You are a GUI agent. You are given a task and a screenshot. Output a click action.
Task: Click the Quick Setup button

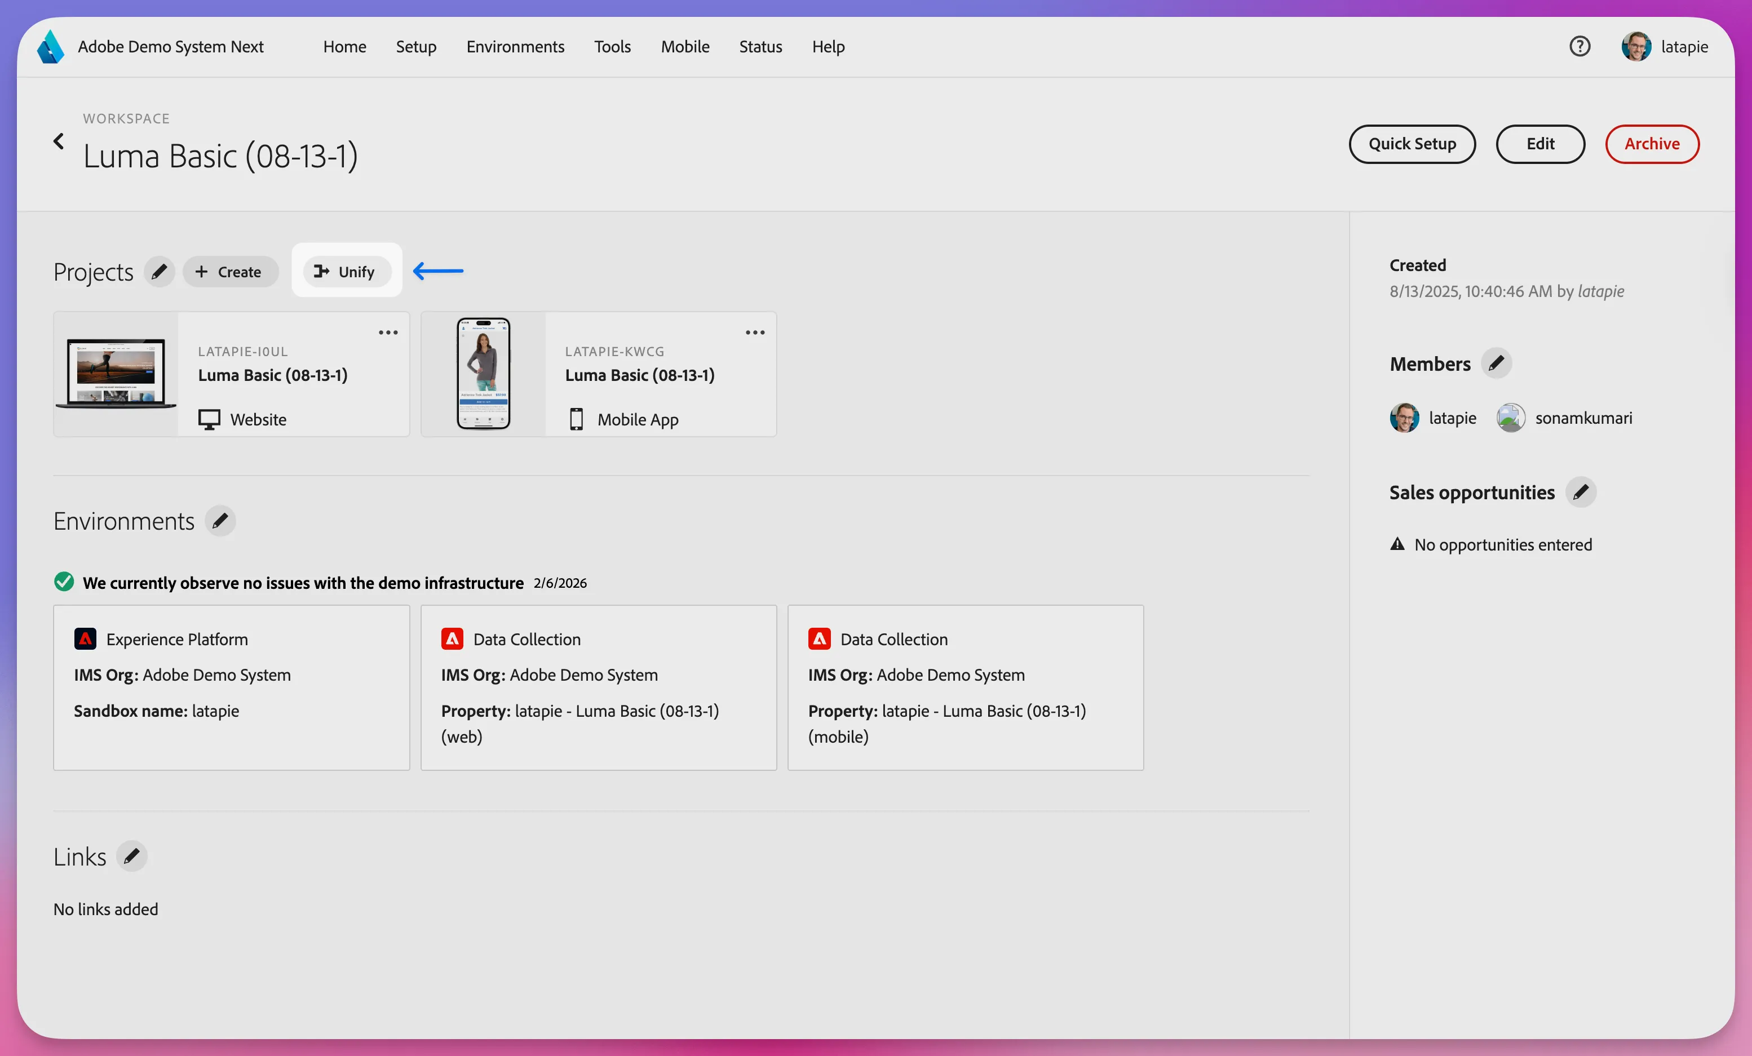1412,144
